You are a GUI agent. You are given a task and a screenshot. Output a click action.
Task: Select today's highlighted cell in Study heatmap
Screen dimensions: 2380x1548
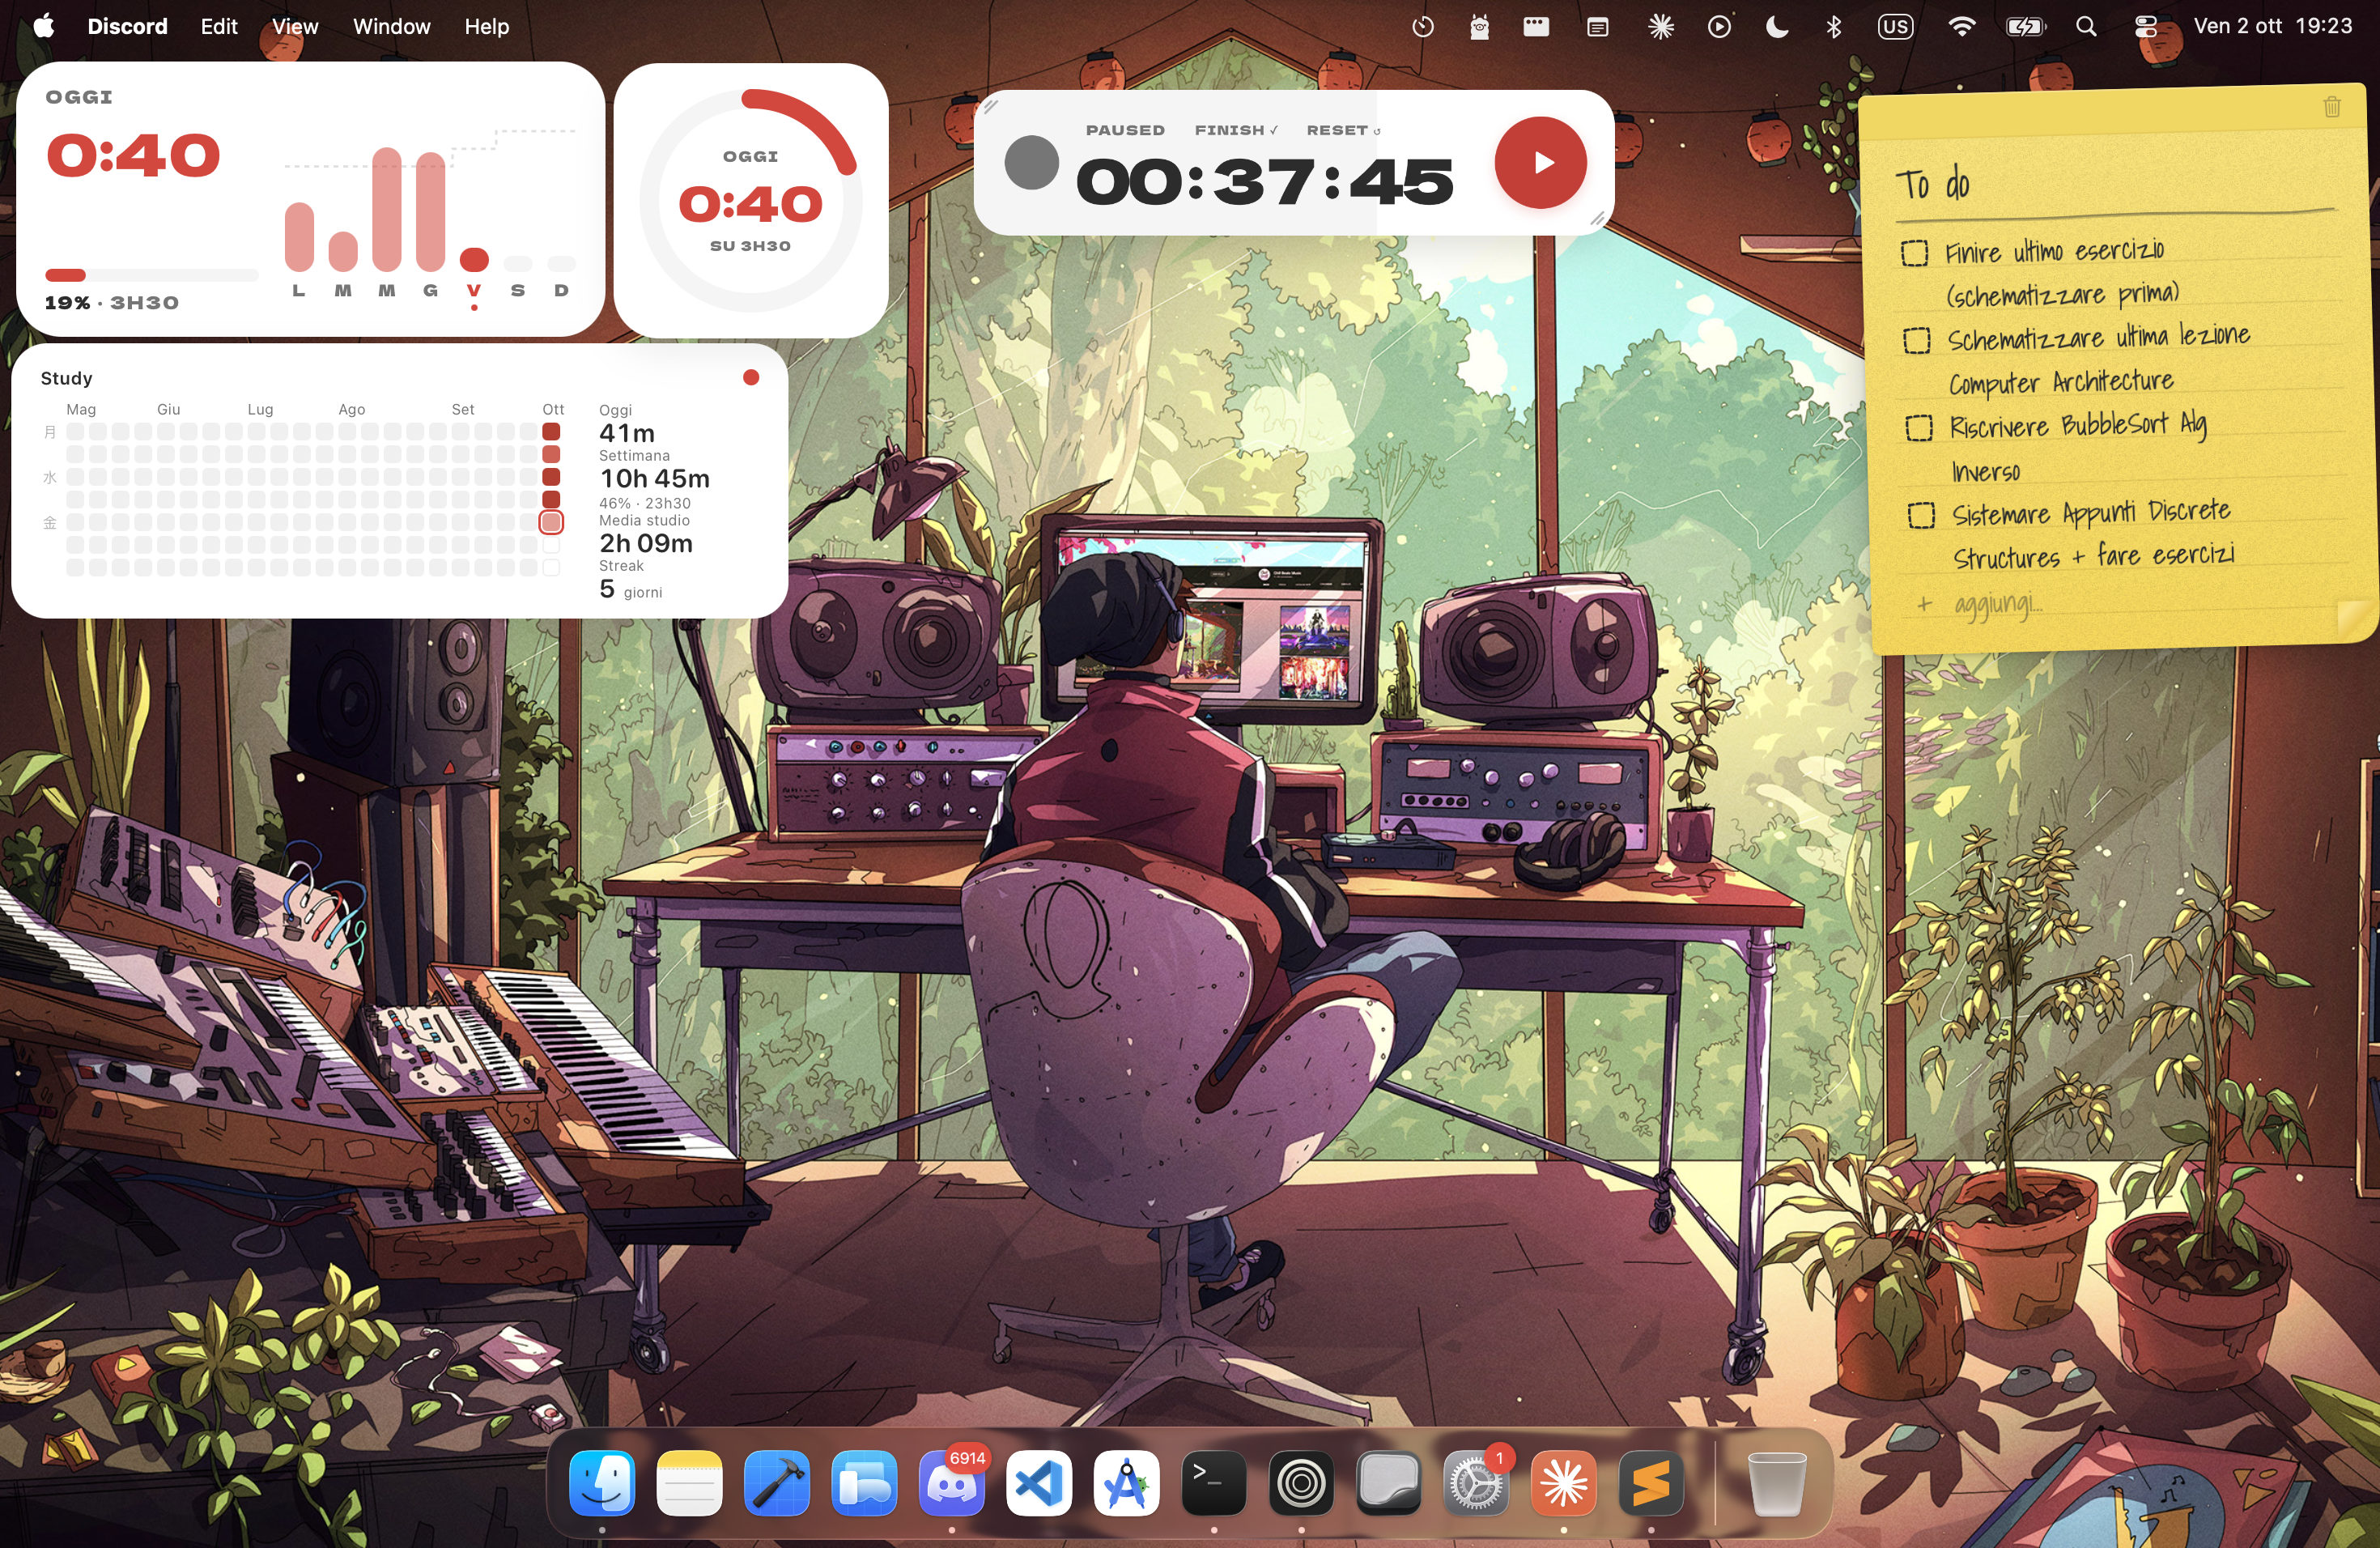tap(551, 522)
